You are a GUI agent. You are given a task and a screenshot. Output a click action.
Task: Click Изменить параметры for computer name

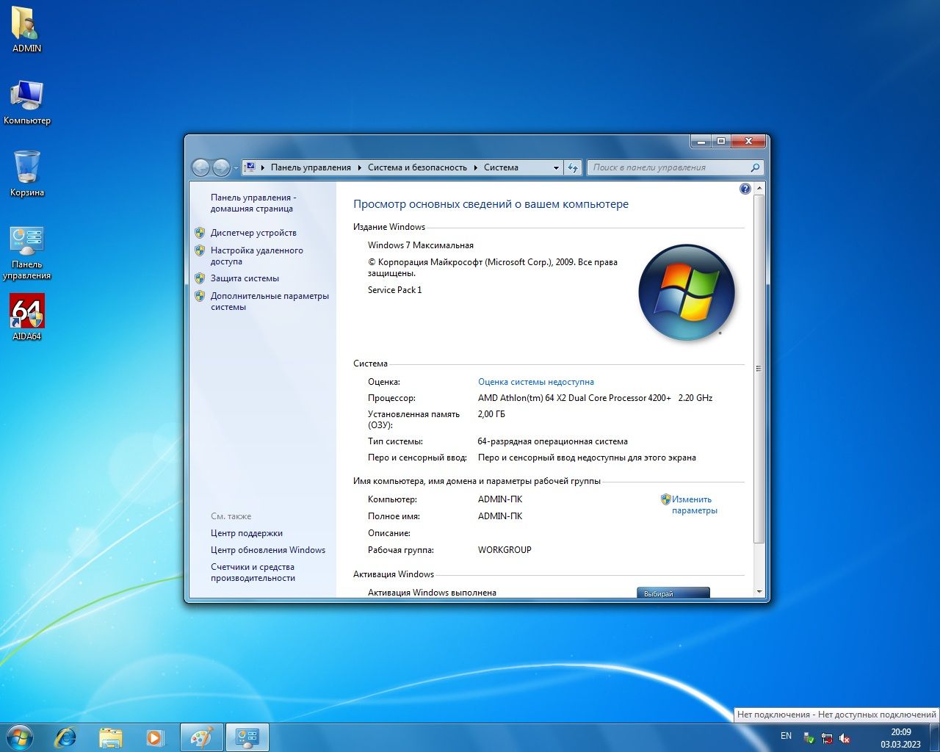tap(694, 505)
